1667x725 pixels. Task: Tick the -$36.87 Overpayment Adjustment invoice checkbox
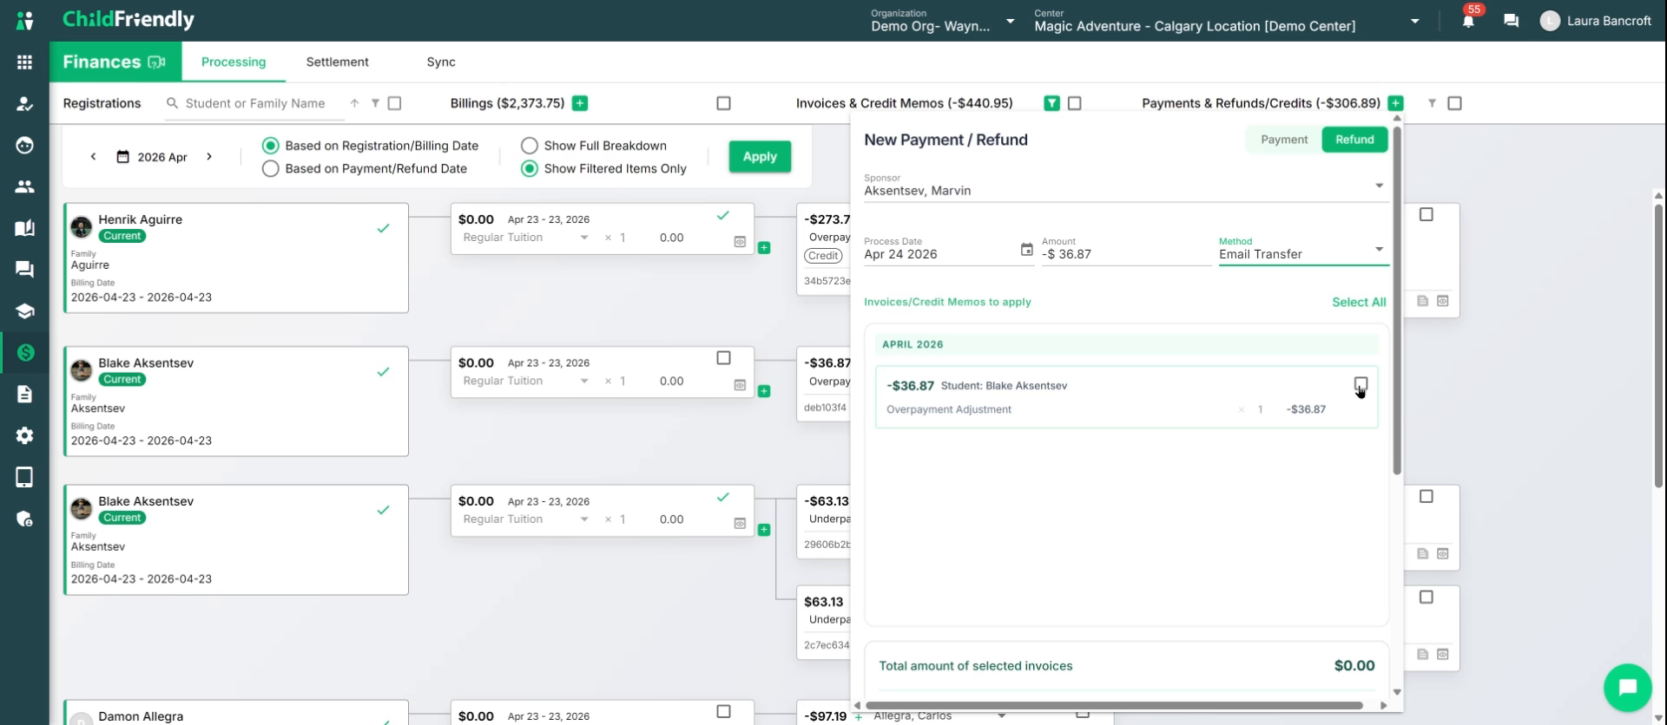point(1361,384)
